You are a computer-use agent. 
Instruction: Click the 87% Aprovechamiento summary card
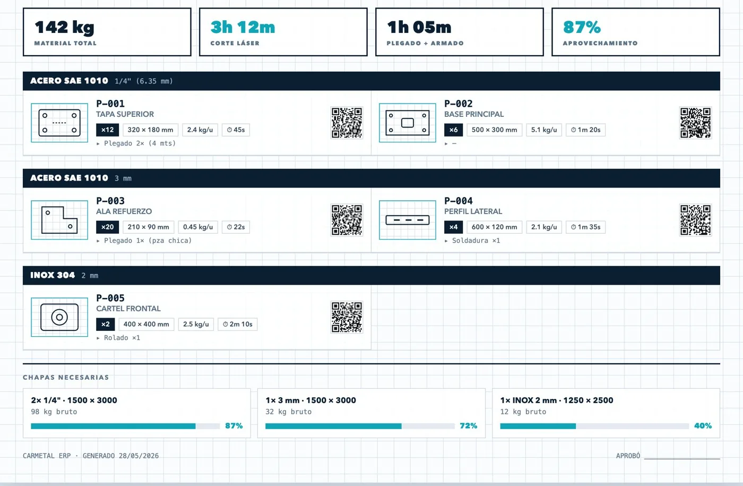[636, 32]
